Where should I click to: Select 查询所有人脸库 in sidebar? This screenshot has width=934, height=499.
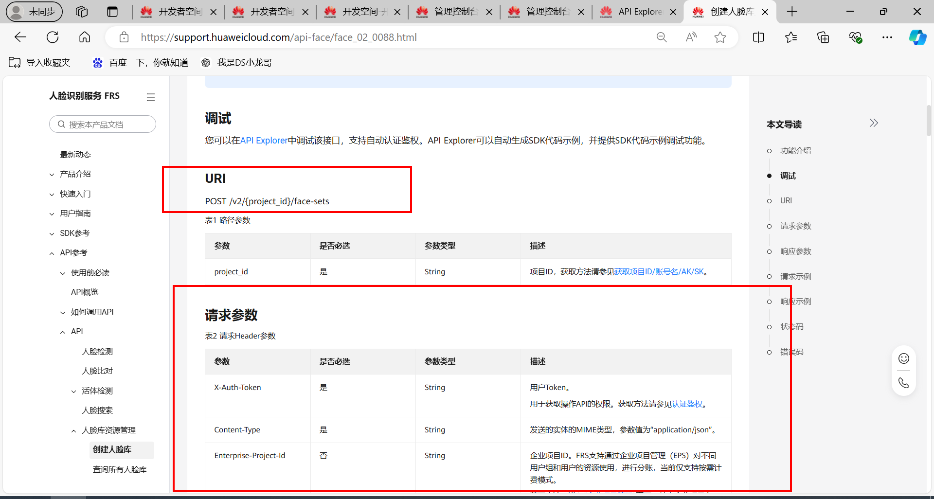[x=120, y=469]
